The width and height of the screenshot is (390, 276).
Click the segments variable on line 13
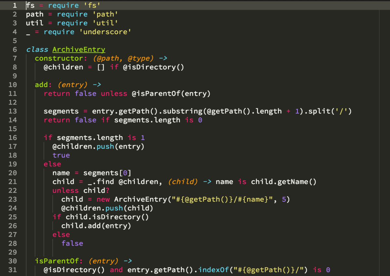click(61, 111)
